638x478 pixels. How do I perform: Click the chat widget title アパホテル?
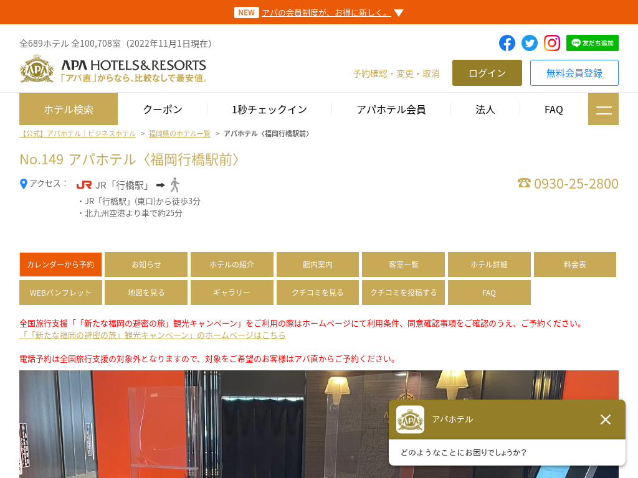pyautogui.click(x=452, y=419)
